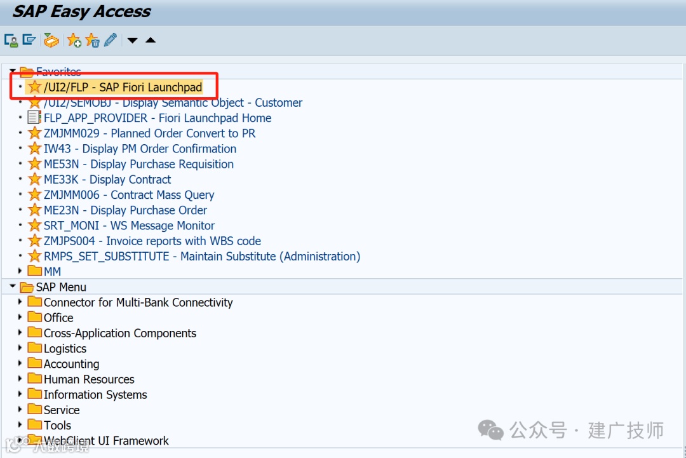686x458 pixels.
Task: Open SAP Business Workplace icon
Action: point(51,40)
